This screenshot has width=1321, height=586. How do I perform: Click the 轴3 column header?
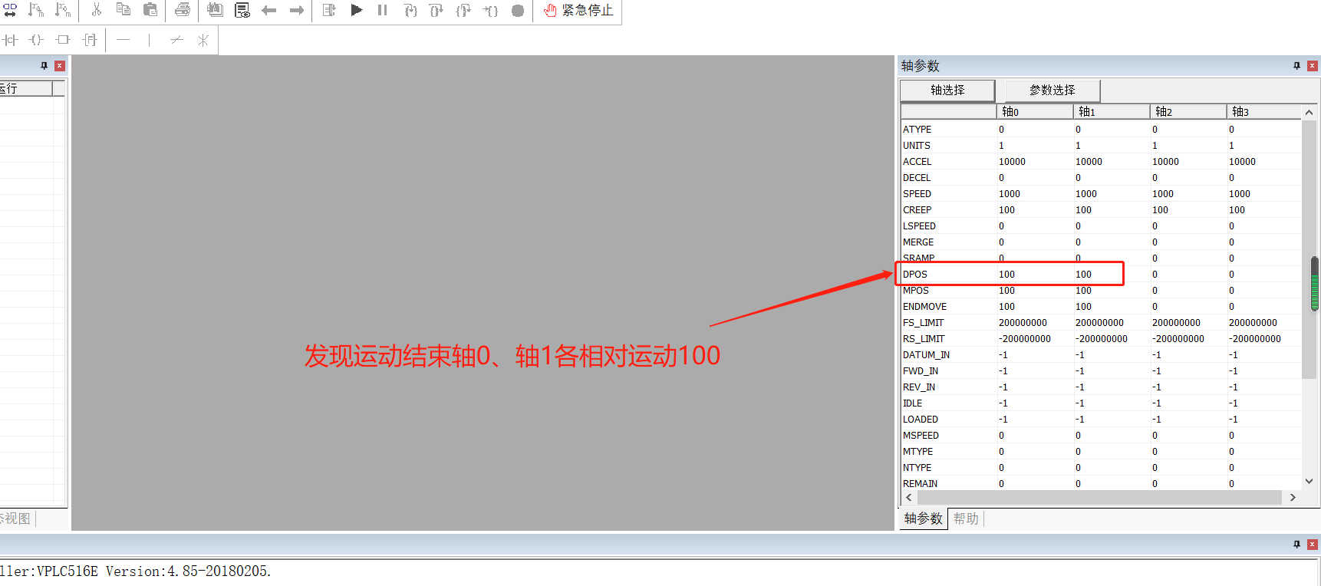coord(1263,112)
